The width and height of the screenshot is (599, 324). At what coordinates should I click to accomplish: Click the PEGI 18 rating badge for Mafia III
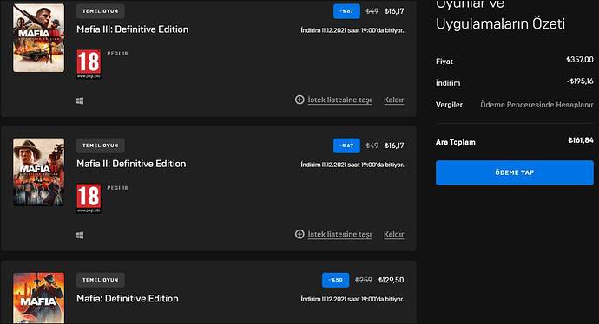point(89,63)
